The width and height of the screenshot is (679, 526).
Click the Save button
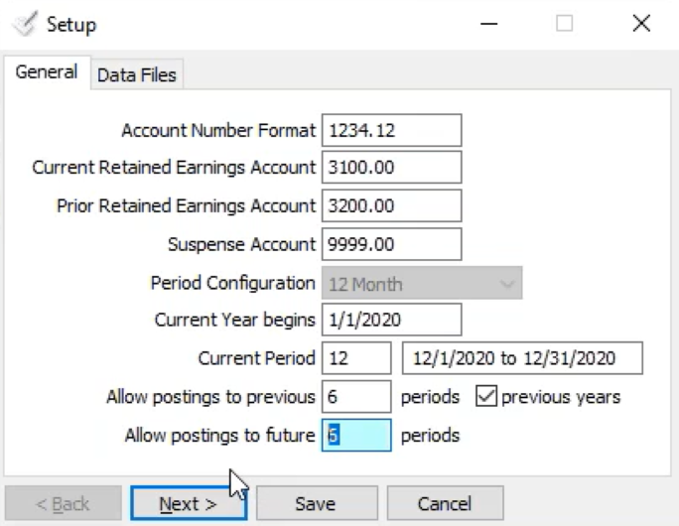(315, 504)
